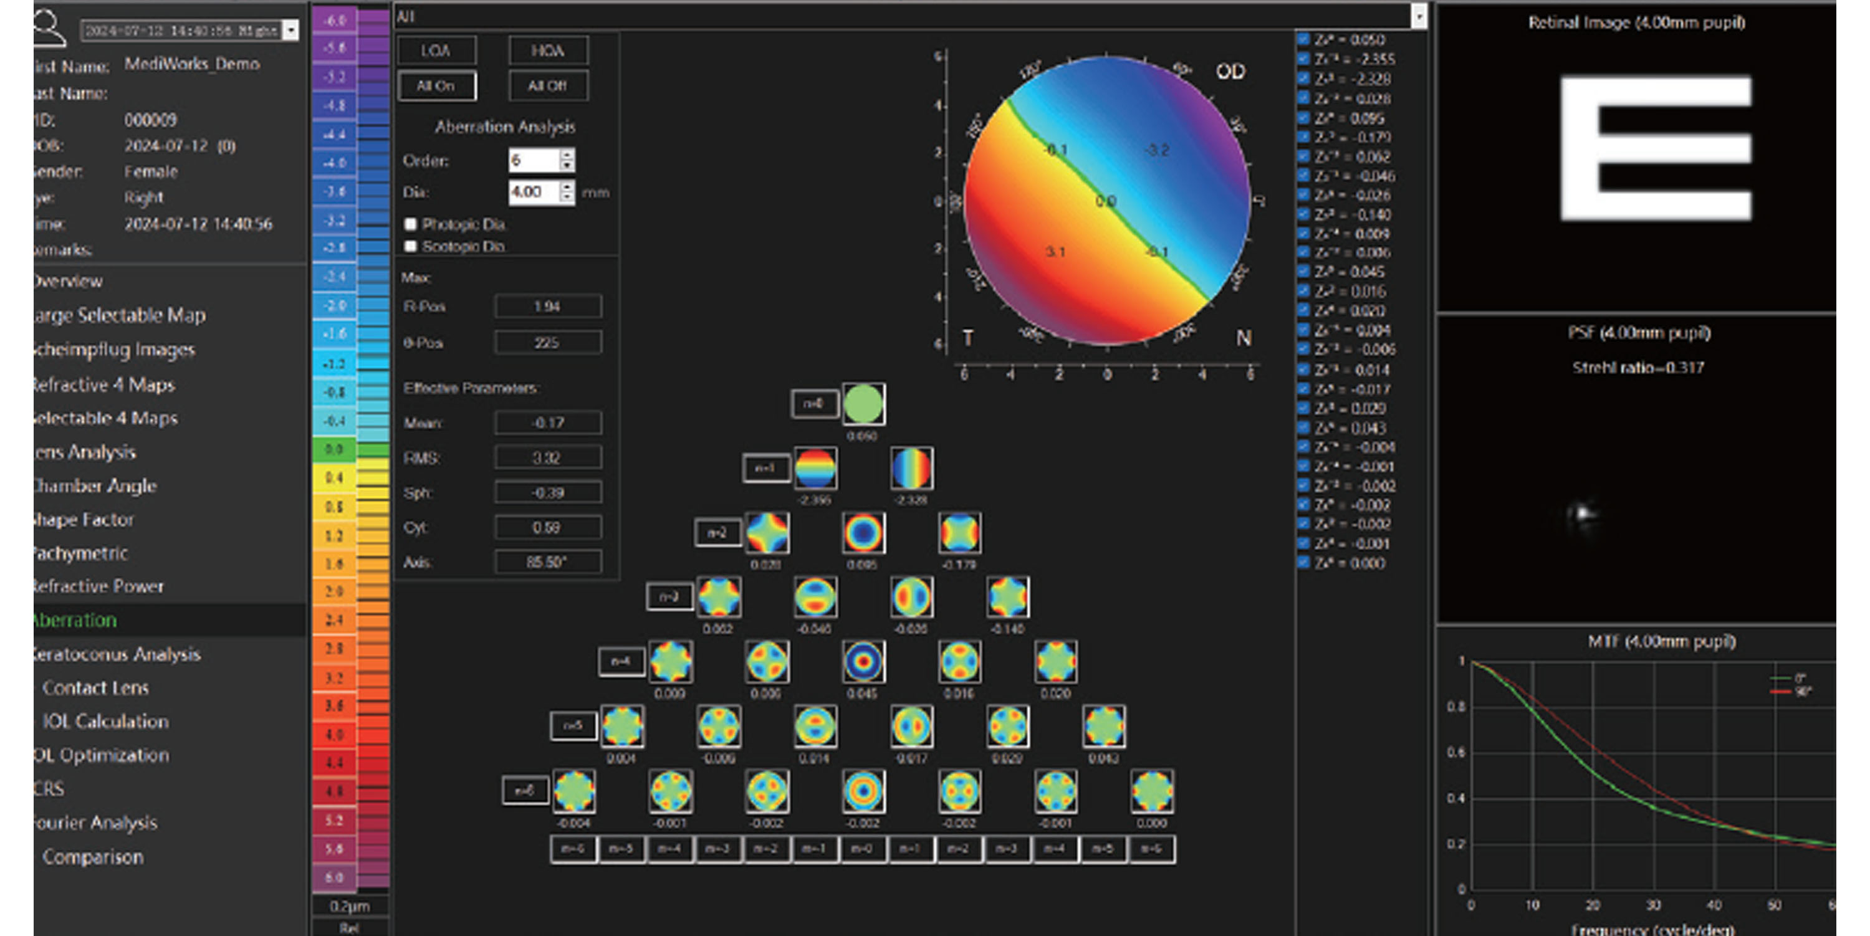Select the spherical aberration icon valued 0.045
1870x936 pixels.
click(863, 662)
